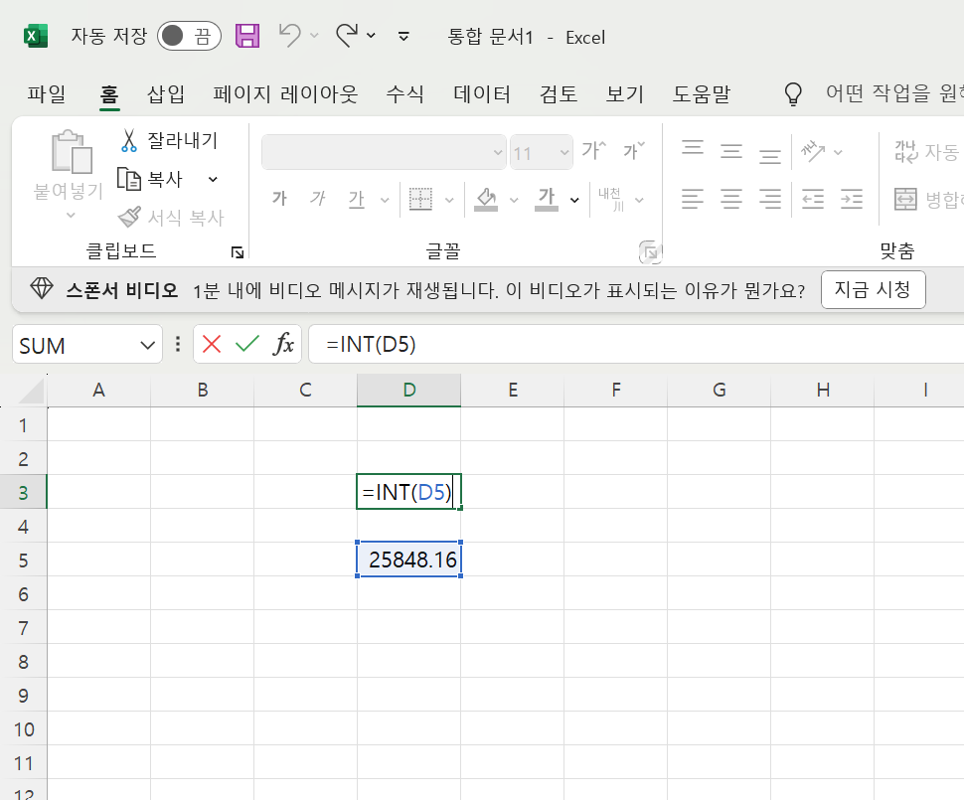This screenshot has width=964, height=800.
Task: Open the borders dropdown arrow
Action: pos(449,200)
